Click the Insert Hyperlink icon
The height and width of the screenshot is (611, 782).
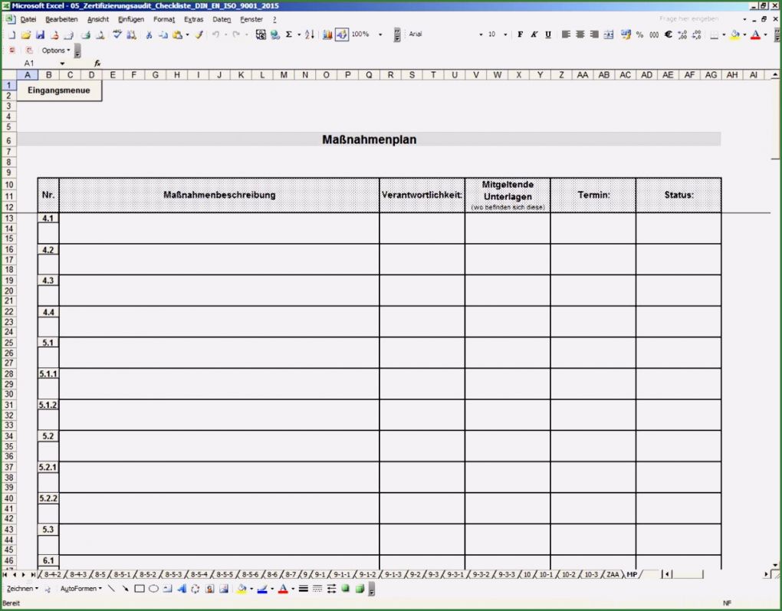(275, 34)
